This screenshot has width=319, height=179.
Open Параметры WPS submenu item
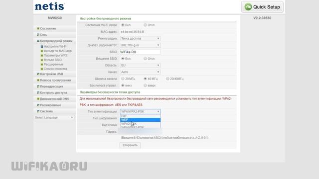(55, 55)
